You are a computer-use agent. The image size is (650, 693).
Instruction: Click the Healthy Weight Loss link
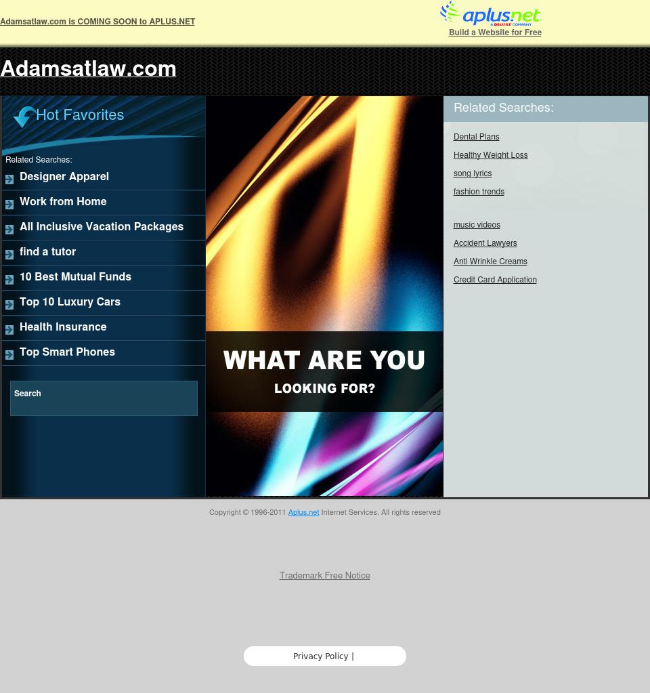[490, 155]
